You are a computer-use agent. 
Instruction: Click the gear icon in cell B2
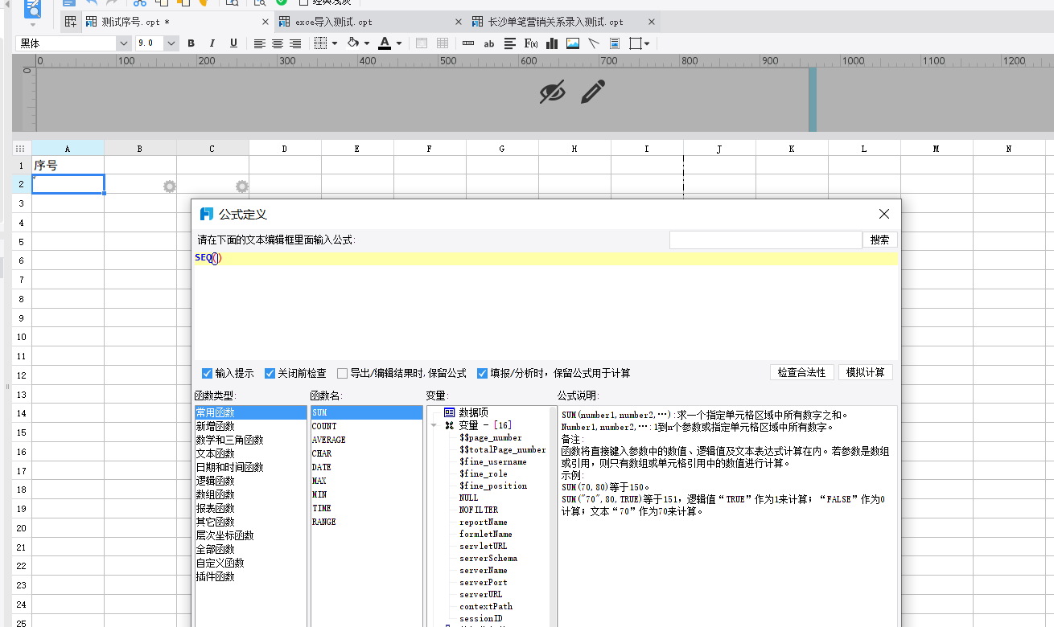(170, 186)
